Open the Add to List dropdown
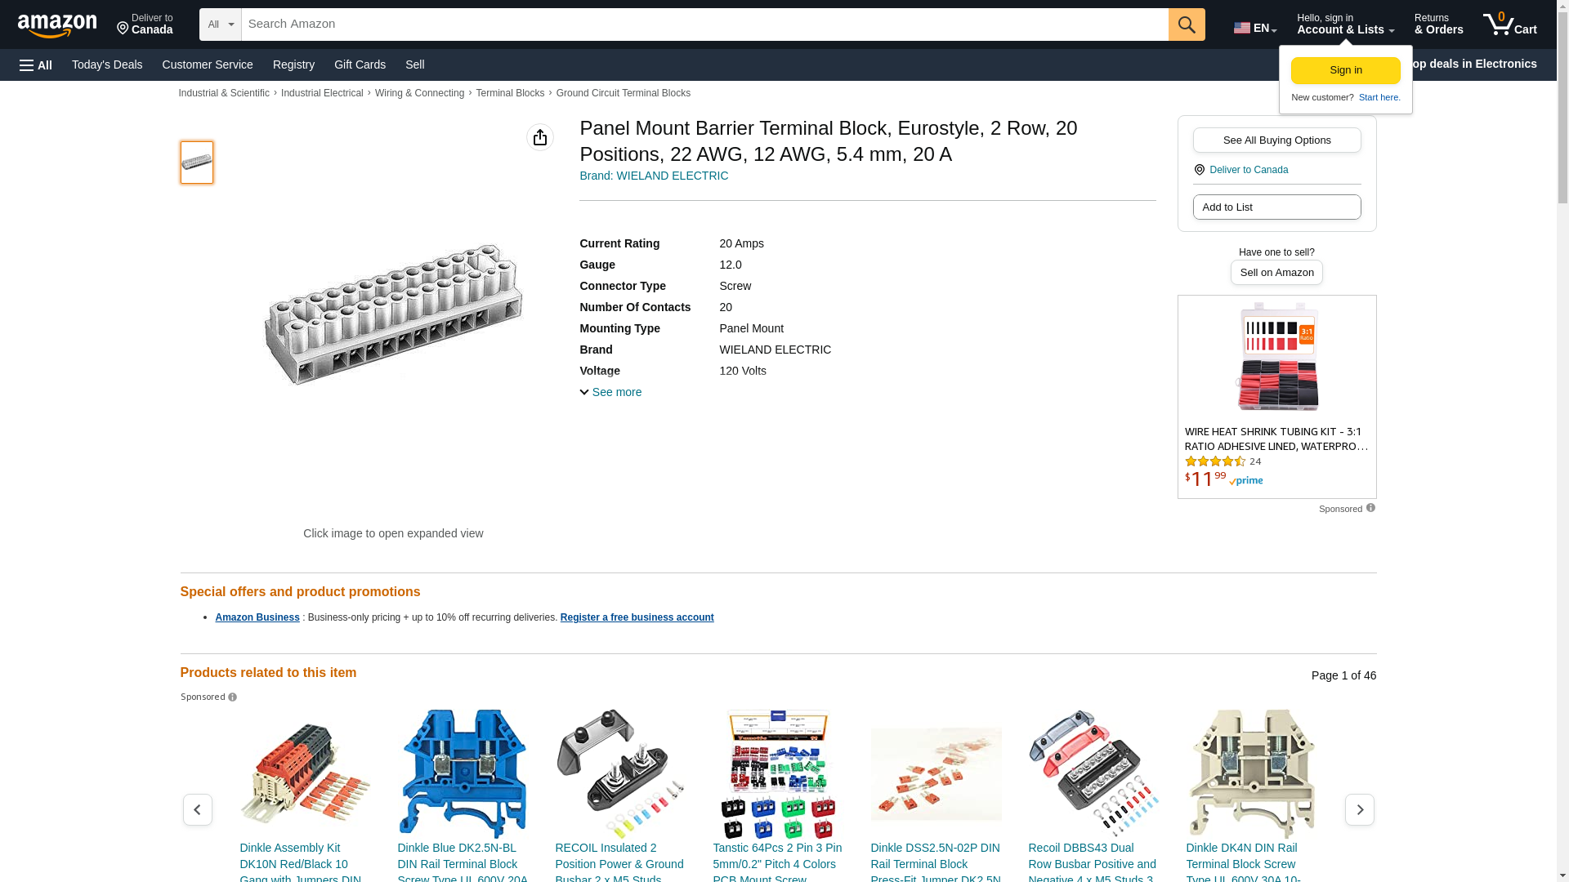The height and width of the screenshot is (882, 1569). pyautogui.click(x=1276, y=207)
